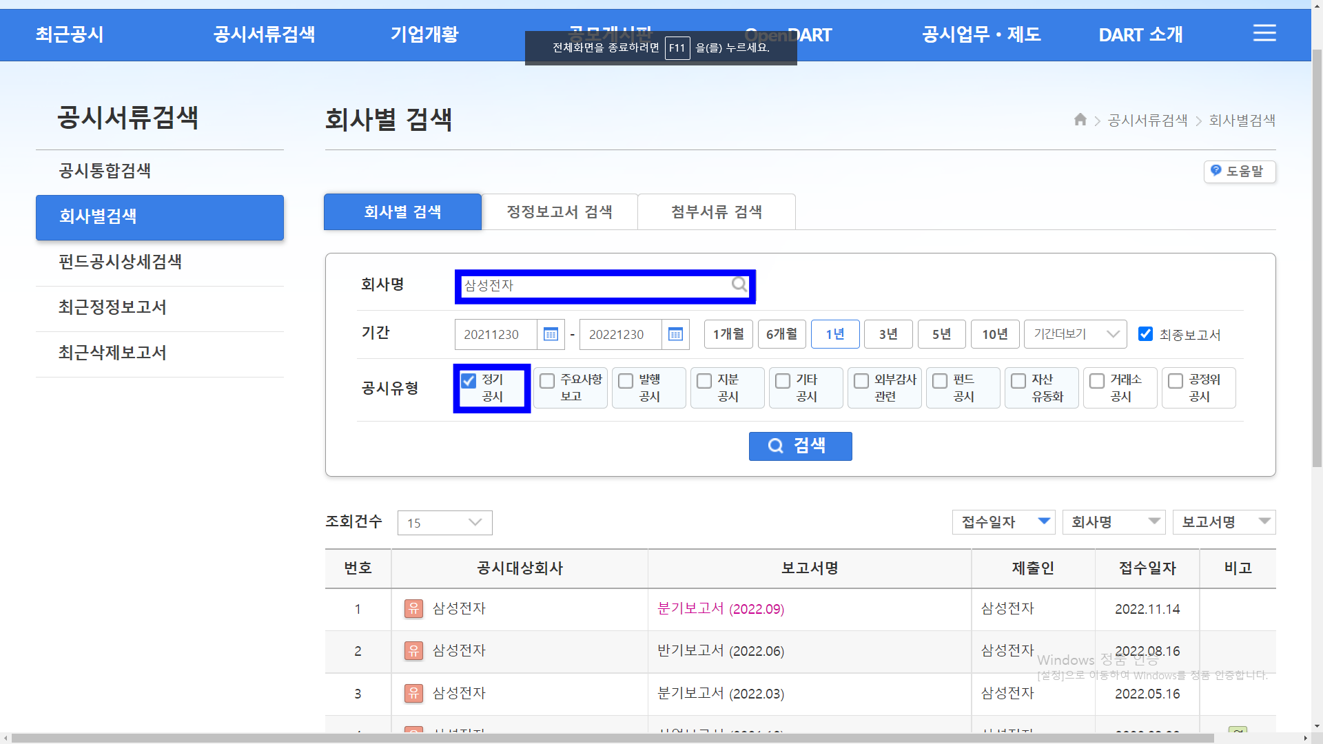Image resolution: width=1323 pixels, height=744 pixels.
Task: Click the magnifier icon in the company name field
Action: click(739, 285)
